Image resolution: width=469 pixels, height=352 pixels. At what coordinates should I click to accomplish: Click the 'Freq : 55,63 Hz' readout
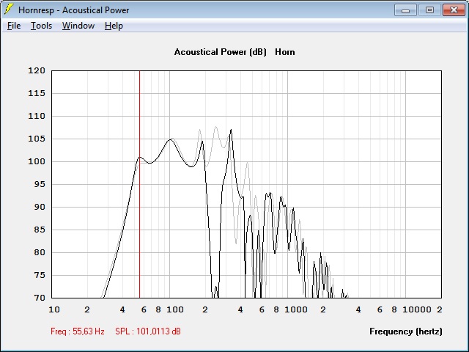[x=78, y=331]
